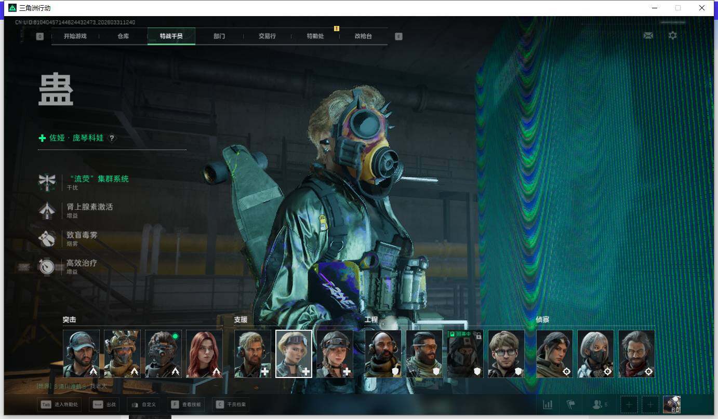
Task: Select the "流荧"集群系统 skill icon
Action: pos(47,182)
